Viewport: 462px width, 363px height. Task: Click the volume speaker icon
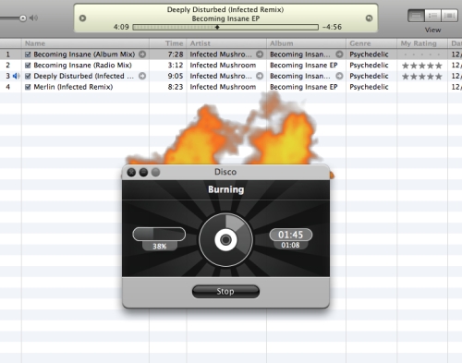coord(33,18)
